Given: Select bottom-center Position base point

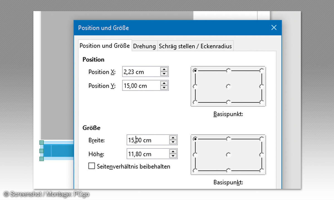Looking at the screenshot, I should coord(228,102).
